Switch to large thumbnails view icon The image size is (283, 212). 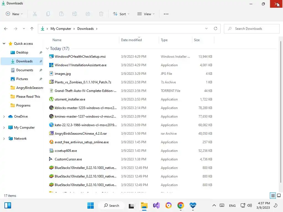pos(279,195)
